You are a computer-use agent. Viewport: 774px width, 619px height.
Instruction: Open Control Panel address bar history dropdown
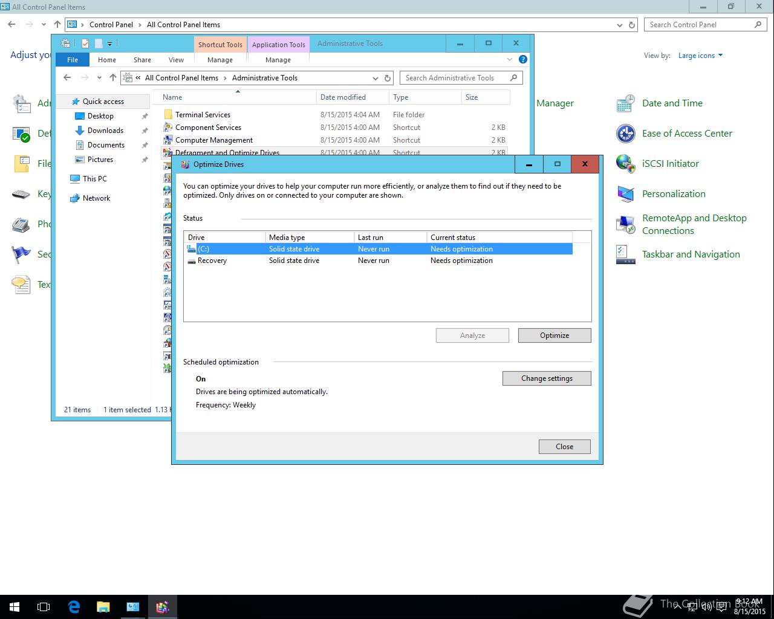620,25
